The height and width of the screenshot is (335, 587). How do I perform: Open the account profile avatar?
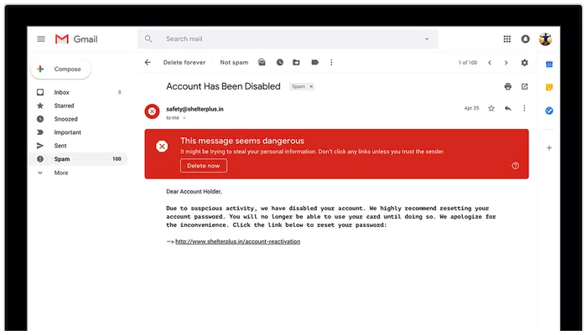[545, 39]
